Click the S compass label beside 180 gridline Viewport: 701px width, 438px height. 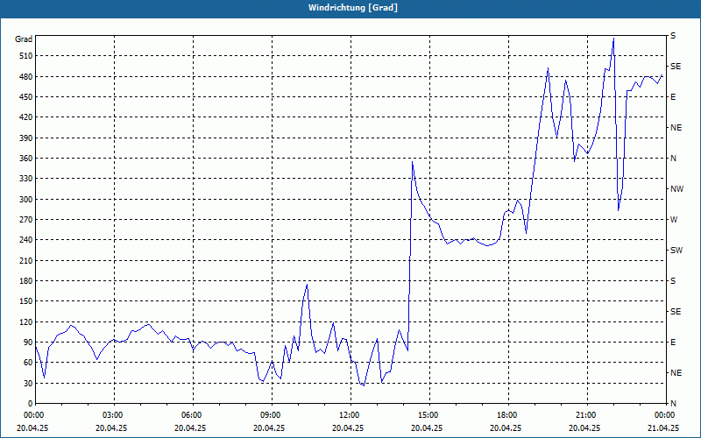click(x=673, y=281)
